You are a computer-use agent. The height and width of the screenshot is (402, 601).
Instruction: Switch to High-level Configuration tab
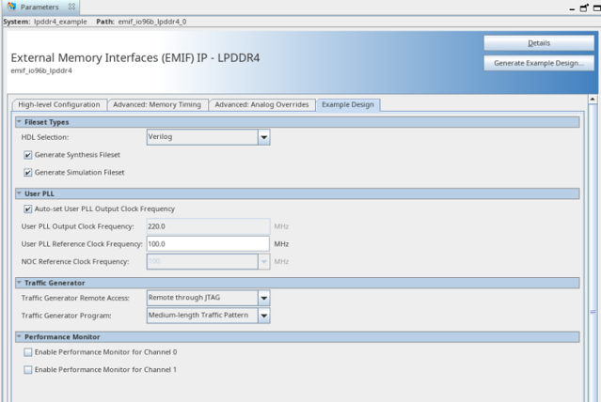click(x=59, y=104)
